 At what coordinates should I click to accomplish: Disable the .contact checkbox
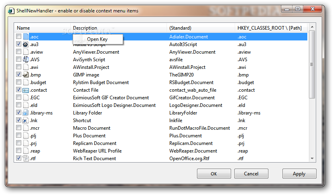pyautogui.click(x=19, y=90)
